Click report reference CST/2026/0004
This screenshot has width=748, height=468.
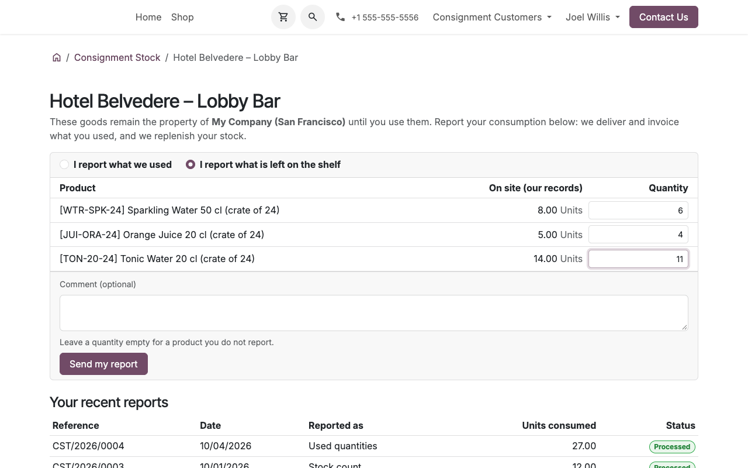pos(88,446)
